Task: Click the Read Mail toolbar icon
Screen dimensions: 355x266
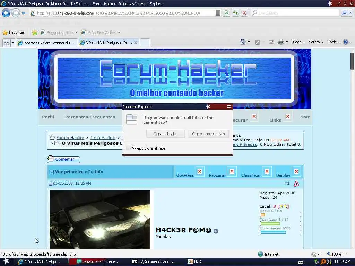Action: (x=271, y=42)
